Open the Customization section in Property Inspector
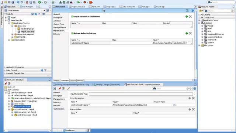Screen dimensions: 236x133 click(x=59, y=109)
